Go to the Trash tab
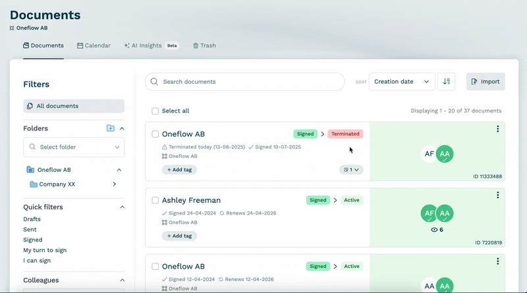Image resolution: width=527 pixels, height=293 pixels. pos(204,45)
